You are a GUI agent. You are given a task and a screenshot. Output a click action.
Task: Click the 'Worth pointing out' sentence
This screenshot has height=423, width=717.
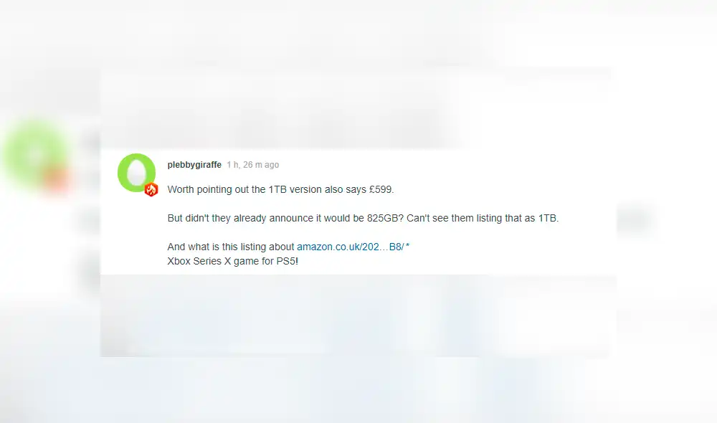280,189
